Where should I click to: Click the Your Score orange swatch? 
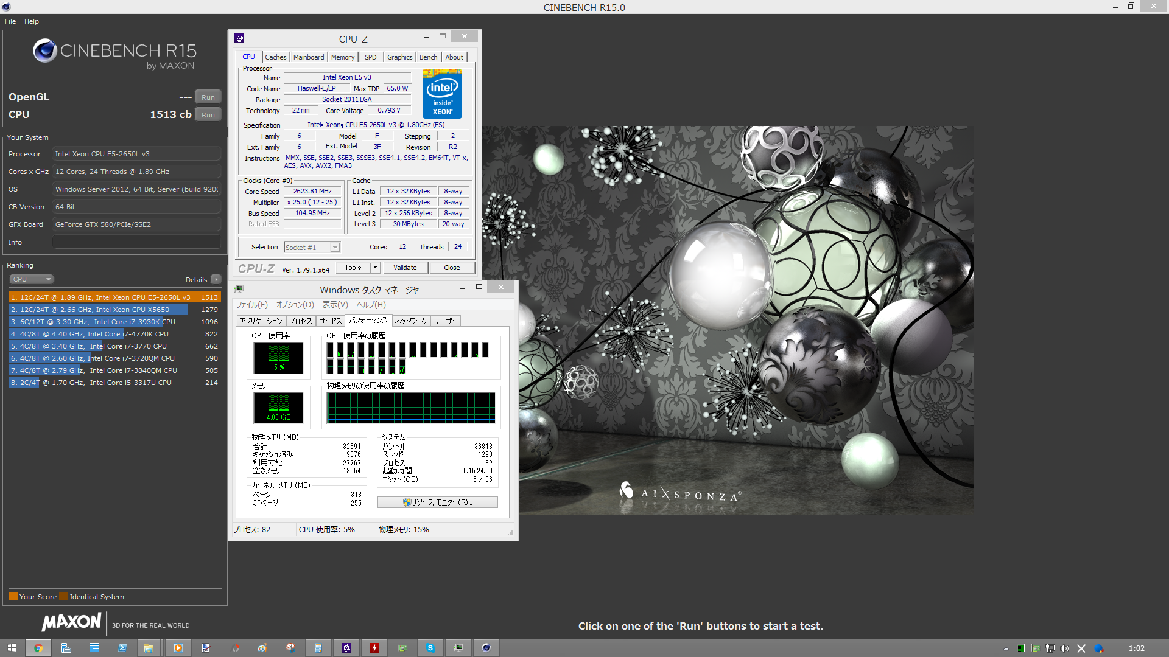[x=13, y=597]
